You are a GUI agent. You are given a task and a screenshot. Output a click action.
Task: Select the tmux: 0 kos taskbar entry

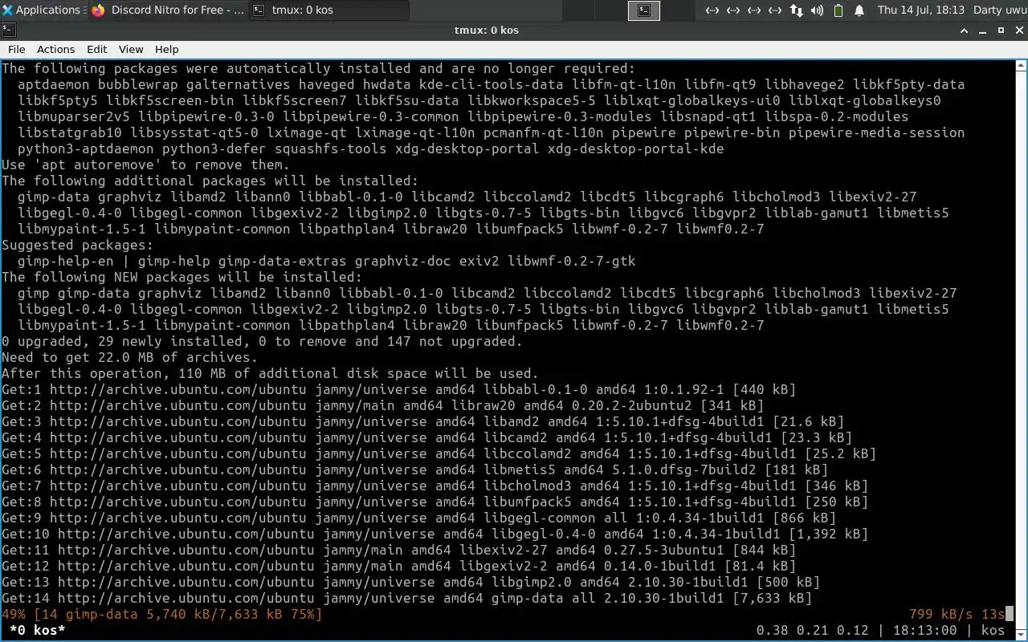coord(328,10)
